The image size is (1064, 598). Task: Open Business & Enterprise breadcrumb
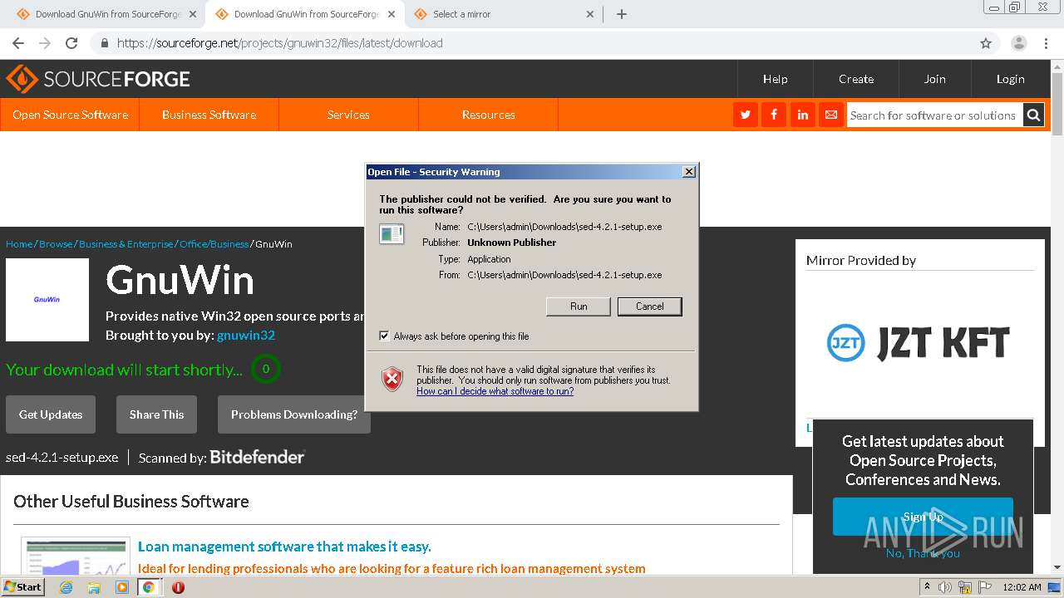click(126, 244)
